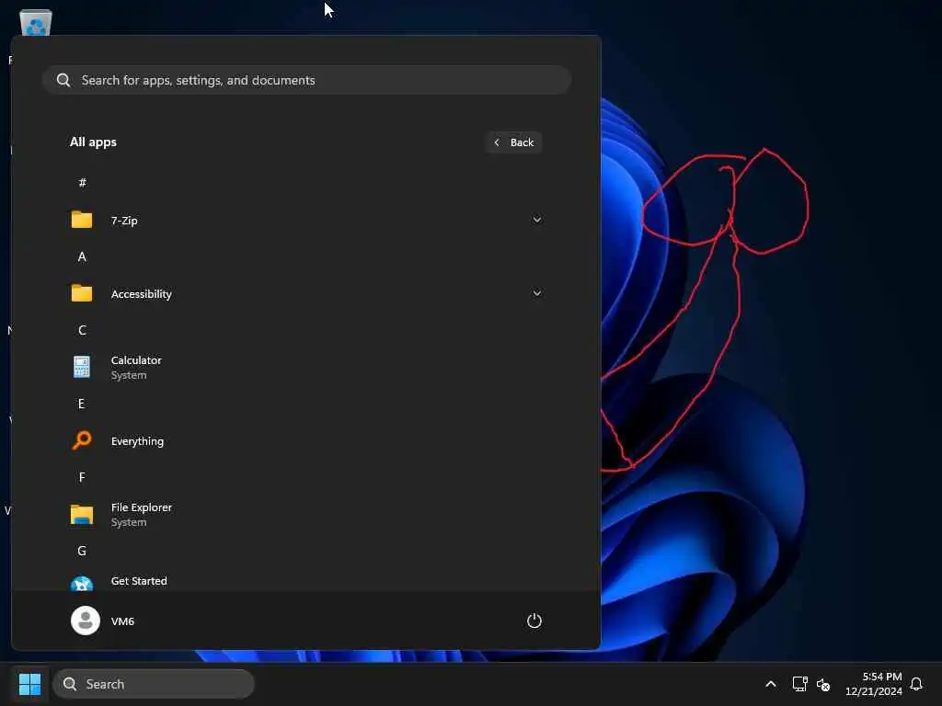Click the All apps heading

click(x=93, y=142)
